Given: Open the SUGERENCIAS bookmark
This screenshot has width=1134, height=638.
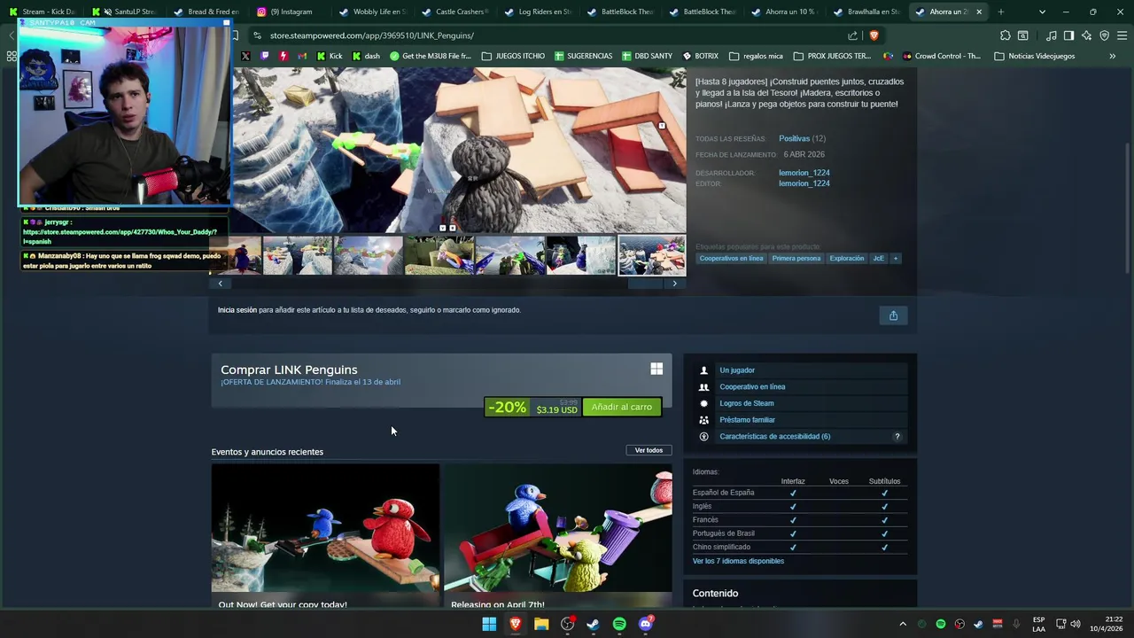Looking at the screenshot, I should 583,56.
